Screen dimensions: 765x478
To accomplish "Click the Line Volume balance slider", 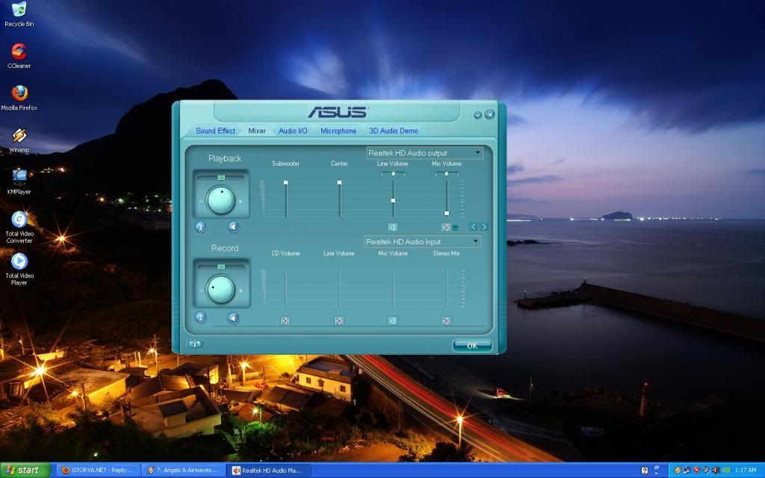I will (393, 173).
